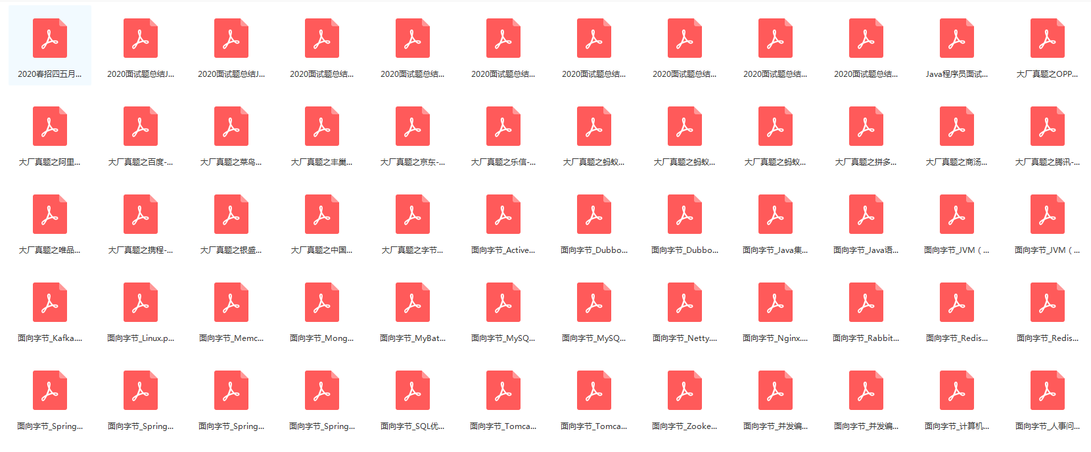Click the file name 面向字节_人事问...
Viewport: 1091px width, 452px height.
tap(1048, 426)
